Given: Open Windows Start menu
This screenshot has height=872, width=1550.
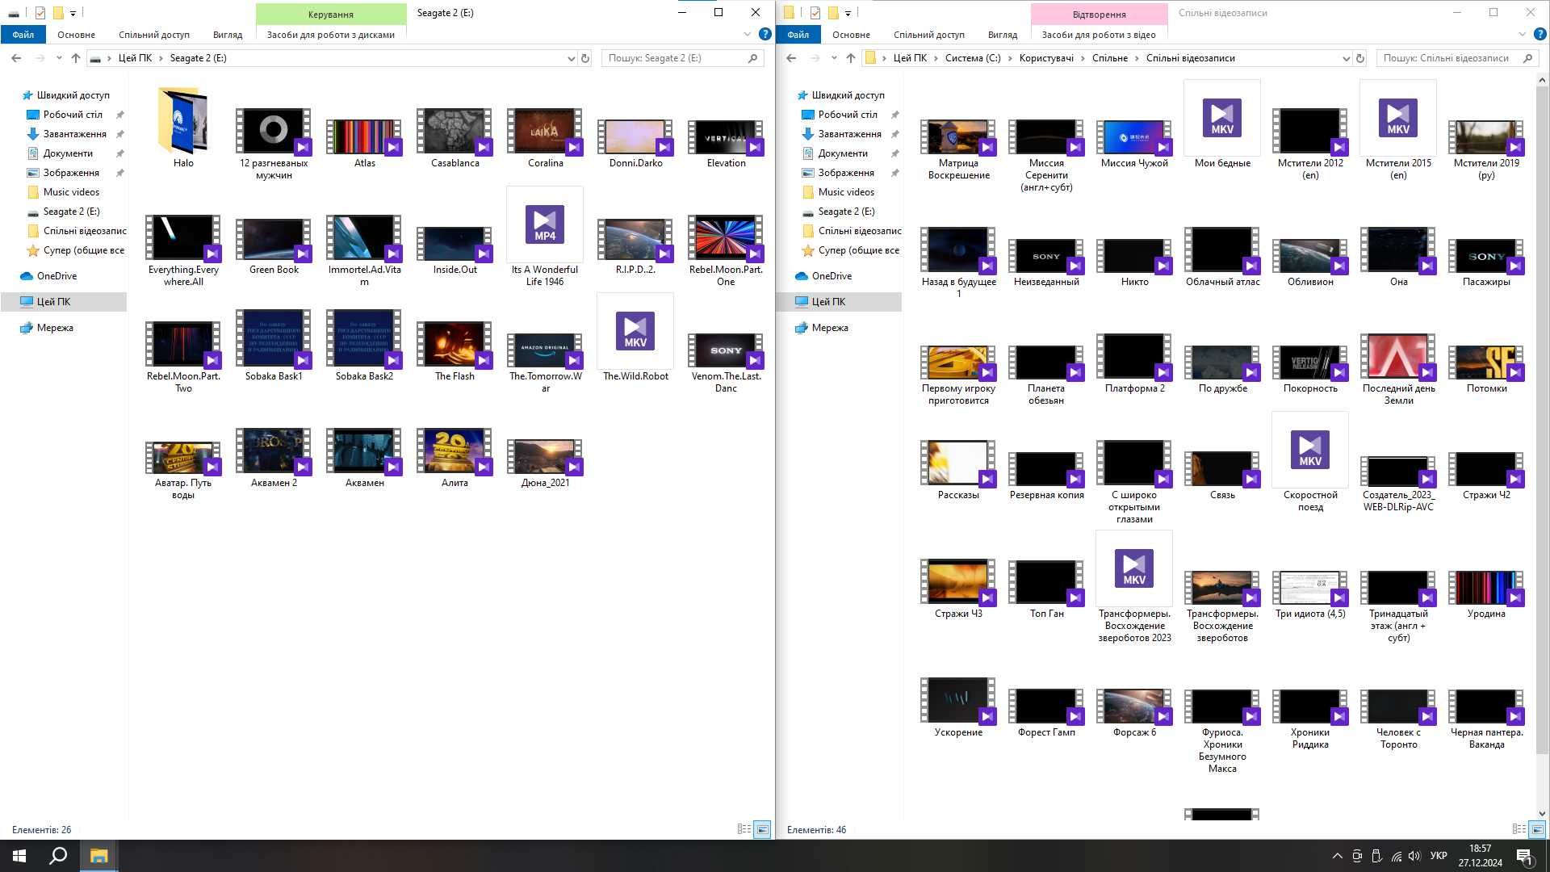Looking at the screenshot, I should point(19,856).
